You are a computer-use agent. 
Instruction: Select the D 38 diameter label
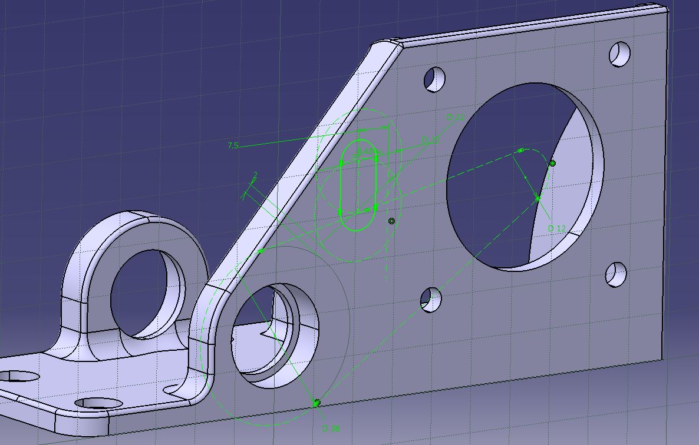[x=331, y=429]
